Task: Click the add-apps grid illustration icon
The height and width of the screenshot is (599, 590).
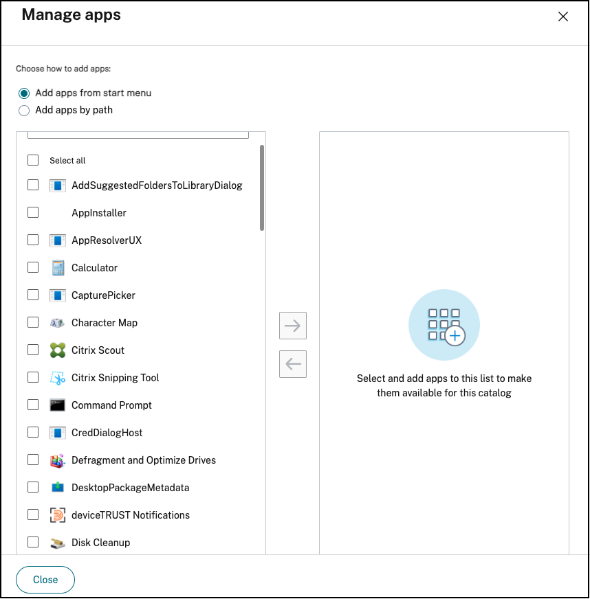Action: [444, 325]
